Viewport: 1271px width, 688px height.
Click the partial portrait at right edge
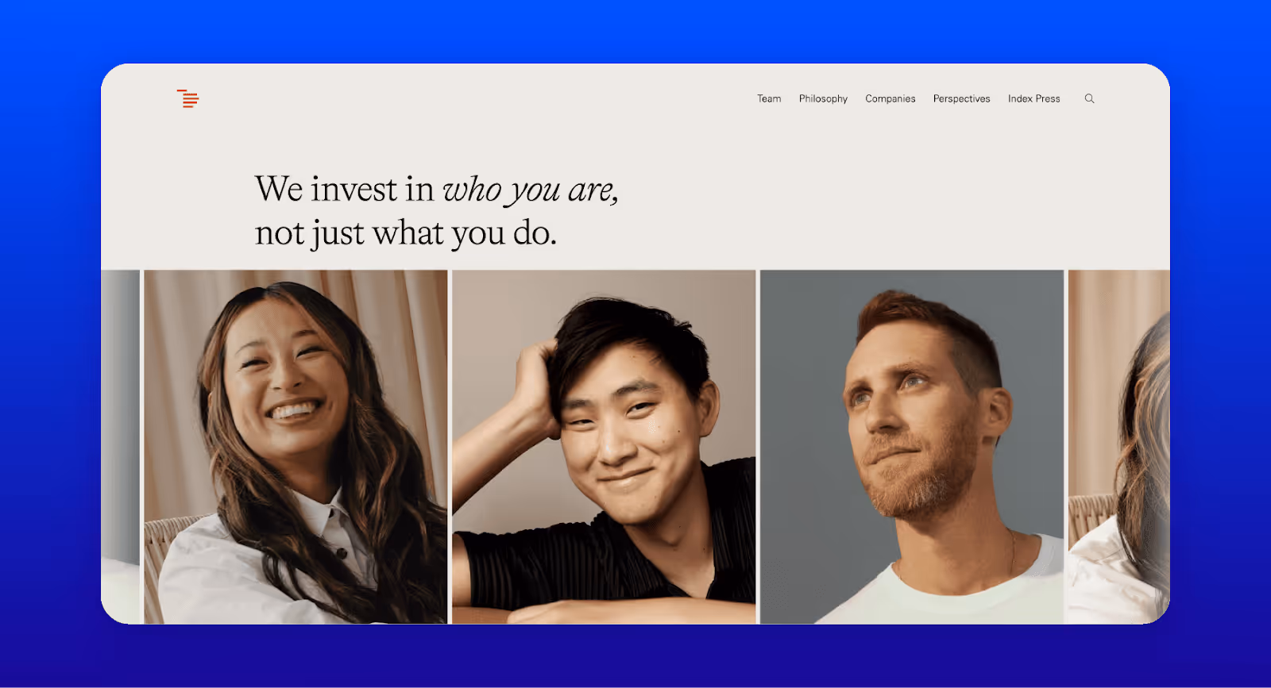point(1118,447)
